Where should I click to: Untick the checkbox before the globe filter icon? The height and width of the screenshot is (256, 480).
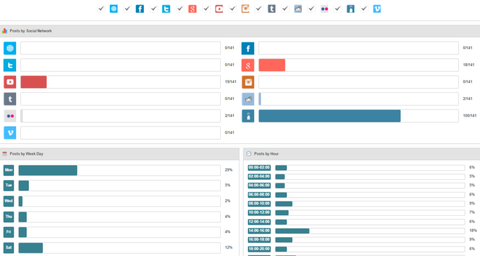(101, 9)
